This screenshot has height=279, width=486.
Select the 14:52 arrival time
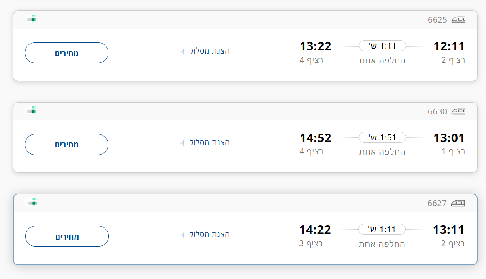(x=315, y=138)
